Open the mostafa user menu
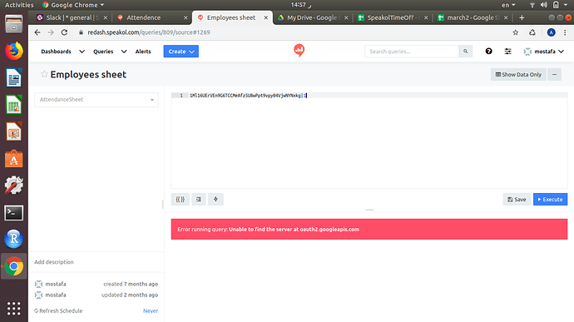Screen dimensions: 574x322 (x=543, y=52)
